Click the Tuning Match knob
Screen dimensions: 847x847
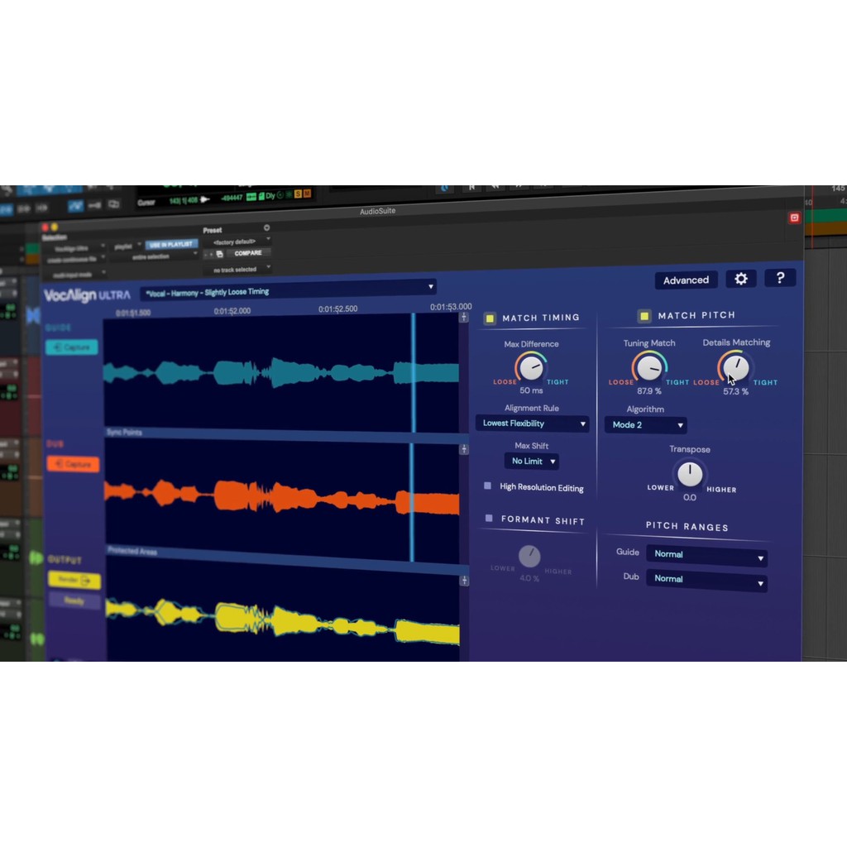coord(649,367)
